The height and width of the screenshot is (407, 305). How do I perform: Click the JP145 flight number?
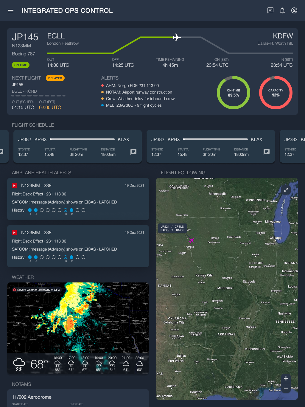point(25,37)
